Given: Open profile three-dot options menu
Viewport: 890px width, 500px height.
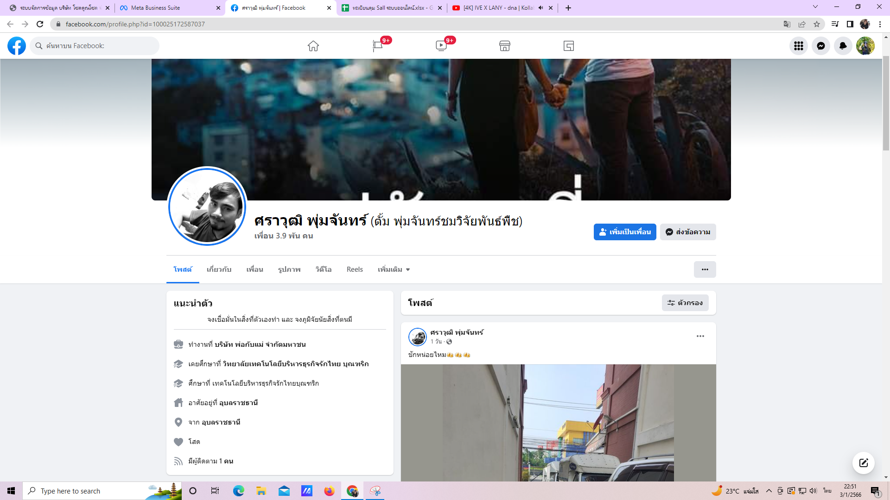Looking at the screenshot, I should [705, 269].
